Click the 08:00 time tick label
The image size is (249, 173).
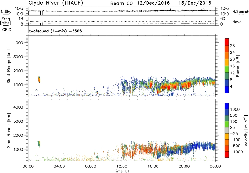tap(91, 166)
